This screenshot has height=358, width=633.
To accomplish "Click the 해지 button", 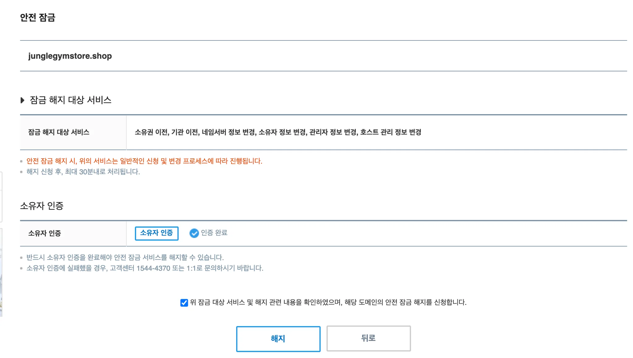I will tap(278, 339).
